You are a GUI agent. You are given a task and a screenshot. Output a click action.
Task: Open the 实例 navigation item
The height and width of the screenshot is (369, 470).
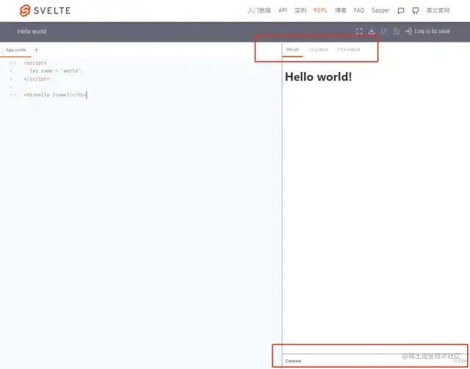click(x=300, y=10)
